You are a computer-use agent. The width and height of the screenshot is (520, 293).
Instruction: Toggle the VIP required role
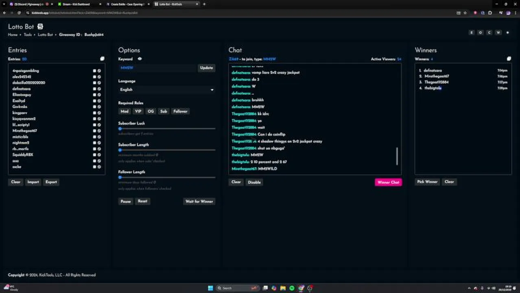tap(138, 112)
